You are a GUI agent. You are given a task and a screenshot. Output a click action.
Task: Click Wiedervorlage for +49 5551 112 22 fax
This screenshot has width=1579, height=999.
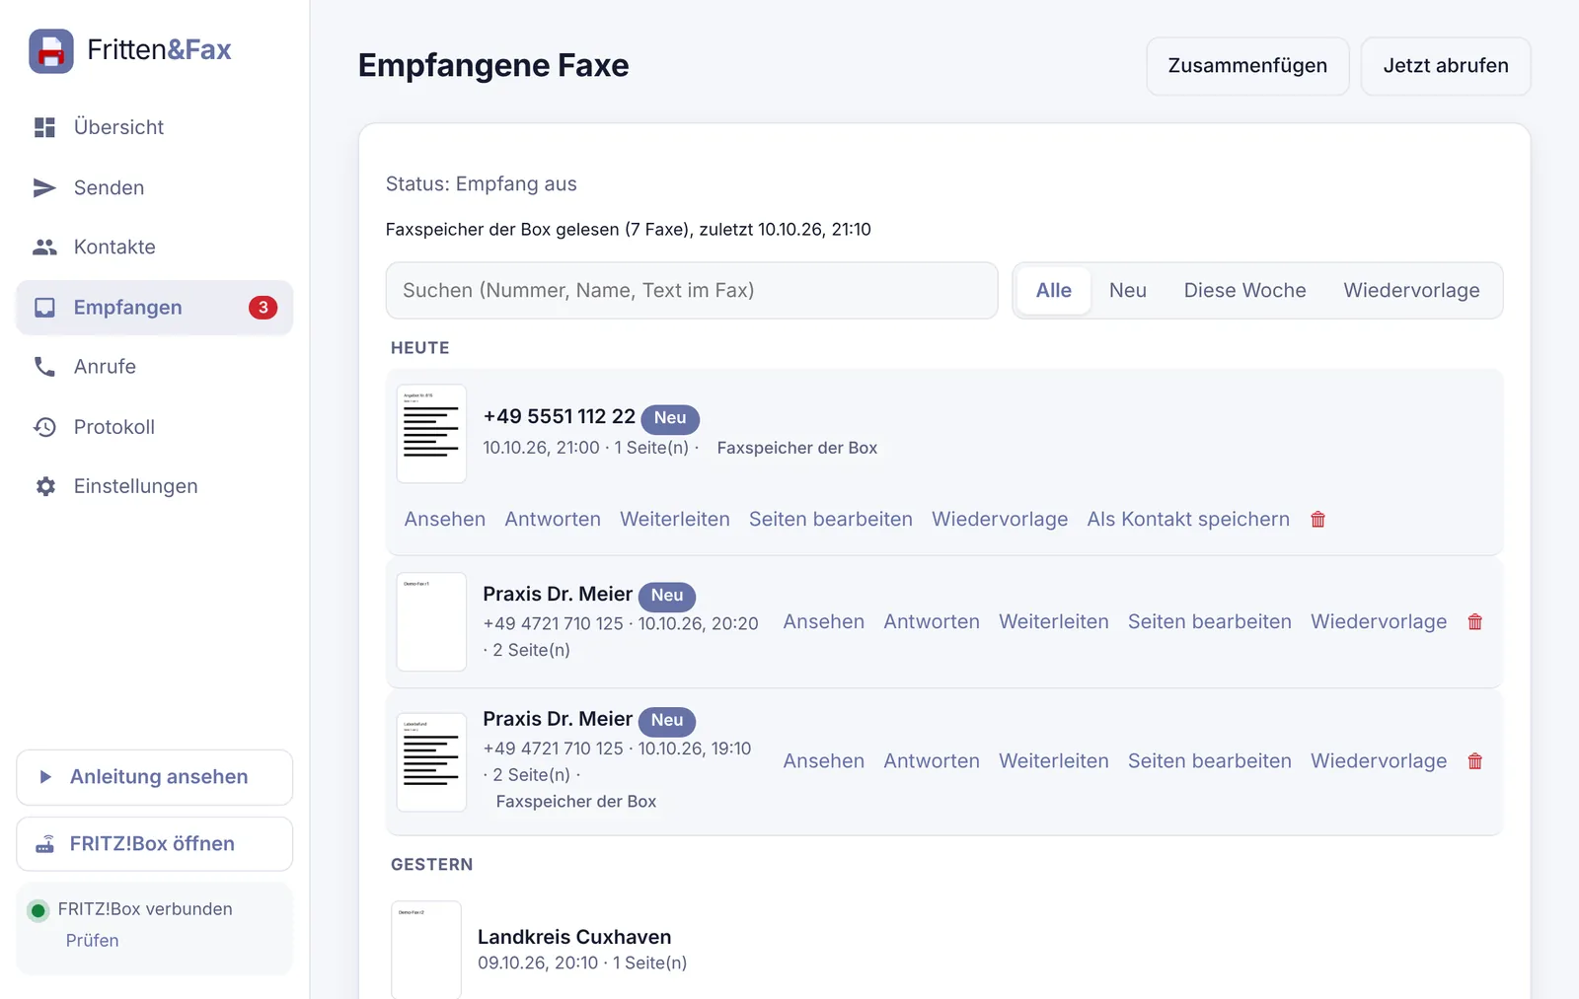pyautogui.click(x=1000, y=520)
